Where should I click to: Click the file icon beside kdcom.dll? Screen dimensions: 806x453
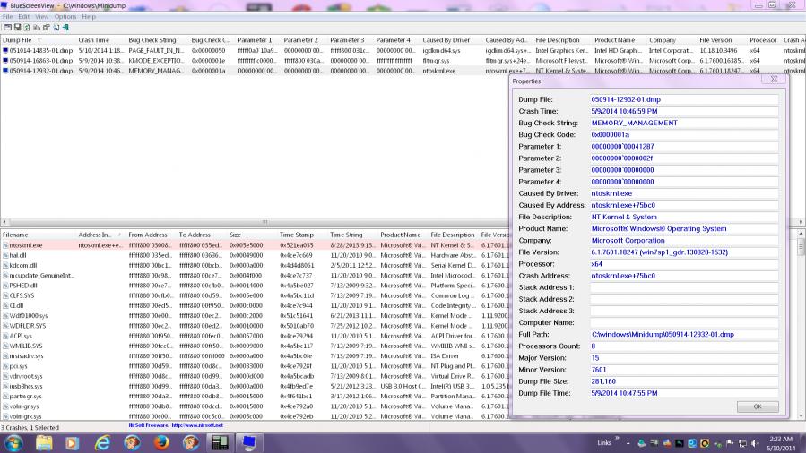pyautogui.click(x=5, y=265)
